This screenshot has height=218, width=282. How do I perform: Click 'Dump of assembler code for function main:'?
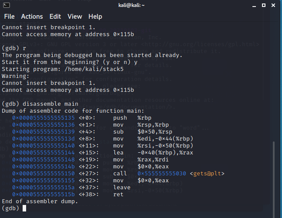[73, 111]
